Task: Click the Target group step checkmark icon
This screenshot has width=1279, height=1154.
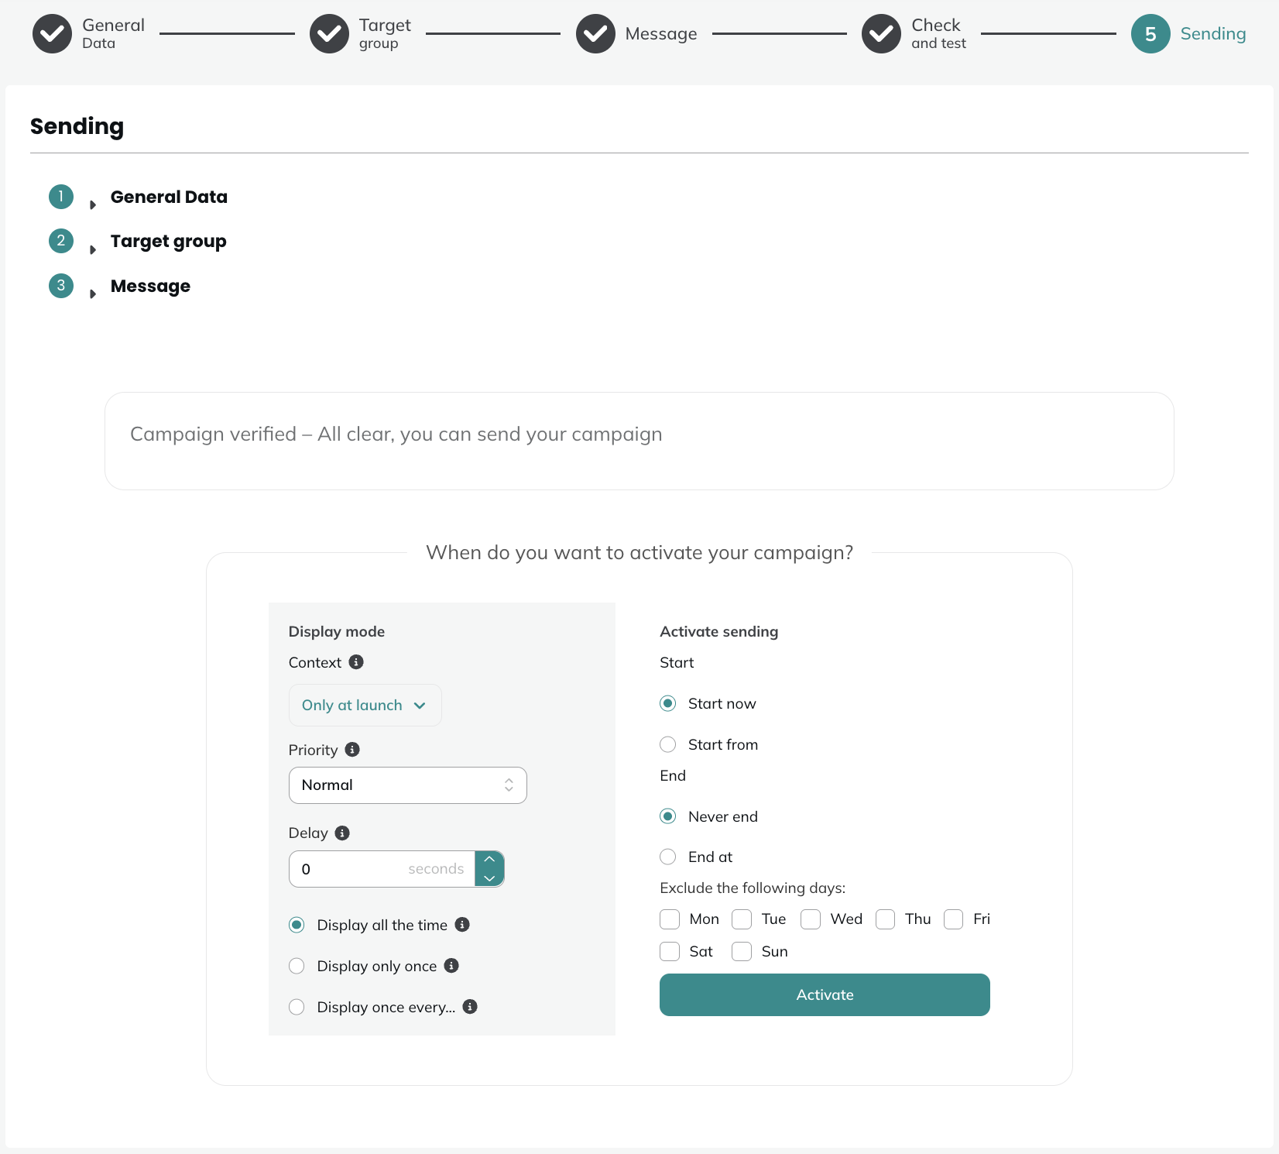Action: (329, 34)
